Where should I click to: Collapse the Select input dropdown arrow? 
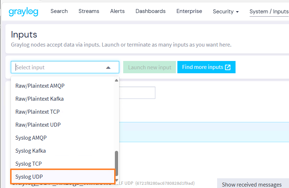108,67
